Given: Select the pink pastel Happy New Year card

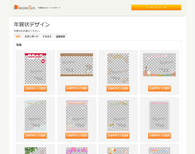Looking at the screenshot, I should 77,115.
